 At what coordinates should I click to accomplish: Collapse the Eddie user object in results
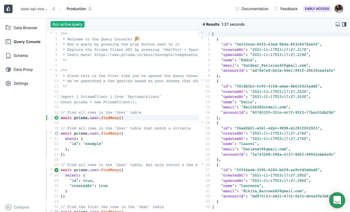tap(202, 38)
